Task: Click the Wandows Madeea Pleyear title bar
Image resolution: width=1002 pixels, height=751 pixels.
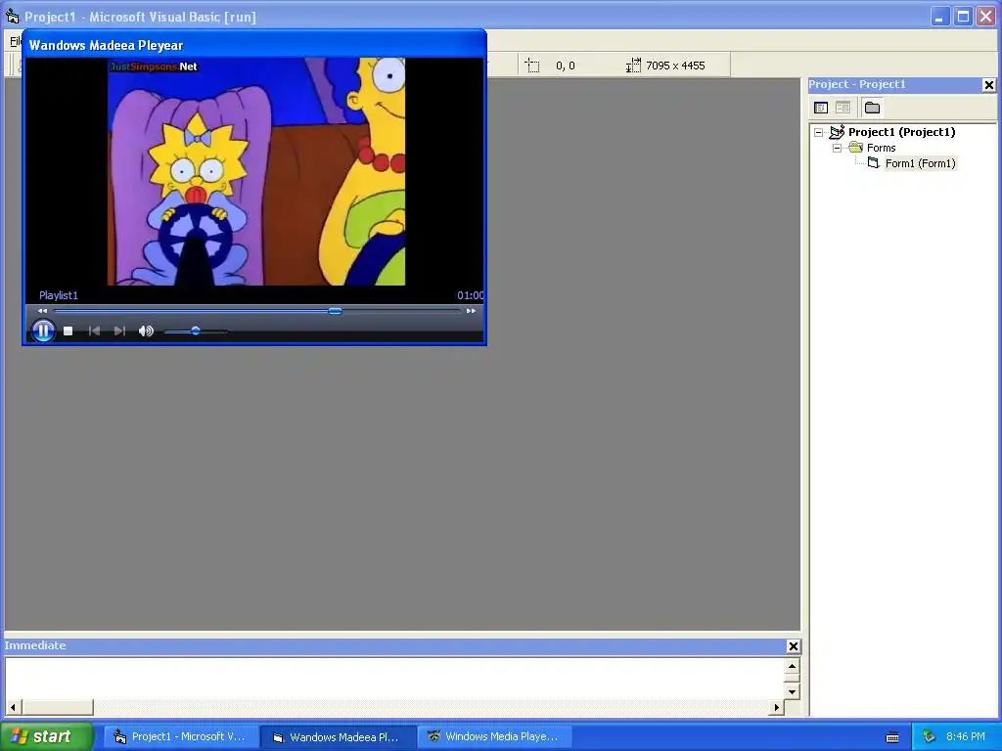Action: [x=254, y=45]
